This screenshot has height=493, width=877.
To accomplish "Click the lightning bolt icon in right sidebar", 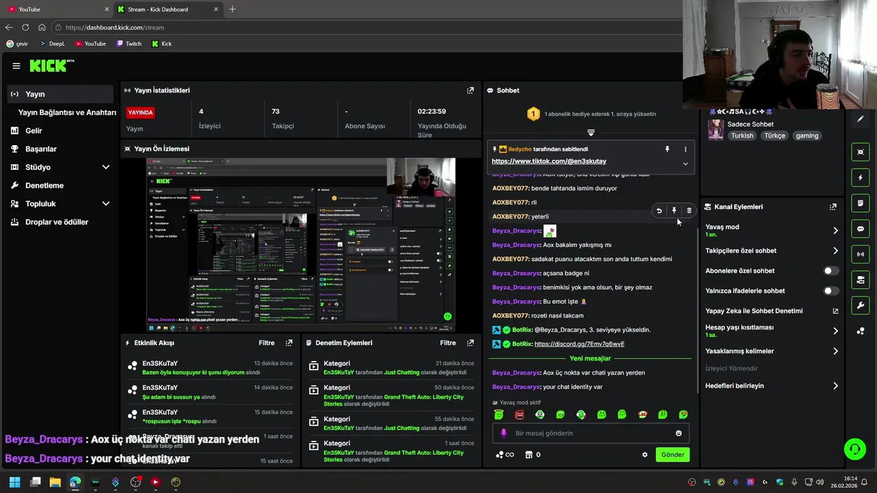I will click(861, 178).
